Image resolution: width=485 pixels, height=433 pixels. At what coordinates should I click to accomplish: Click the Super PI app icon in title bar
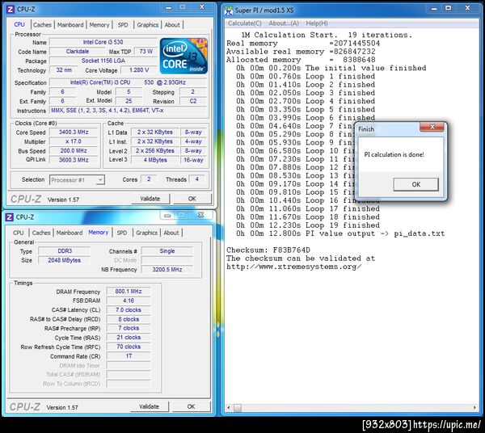click(229, 11)
